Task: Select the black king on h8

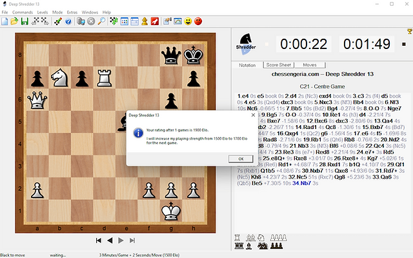Action: click(194, 55)
